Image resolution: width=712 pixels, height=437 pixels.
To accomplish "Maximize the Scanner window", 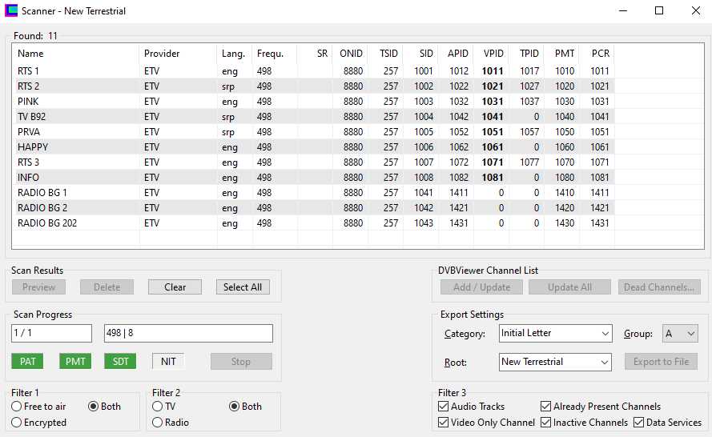I will click(x=659, y=10).
